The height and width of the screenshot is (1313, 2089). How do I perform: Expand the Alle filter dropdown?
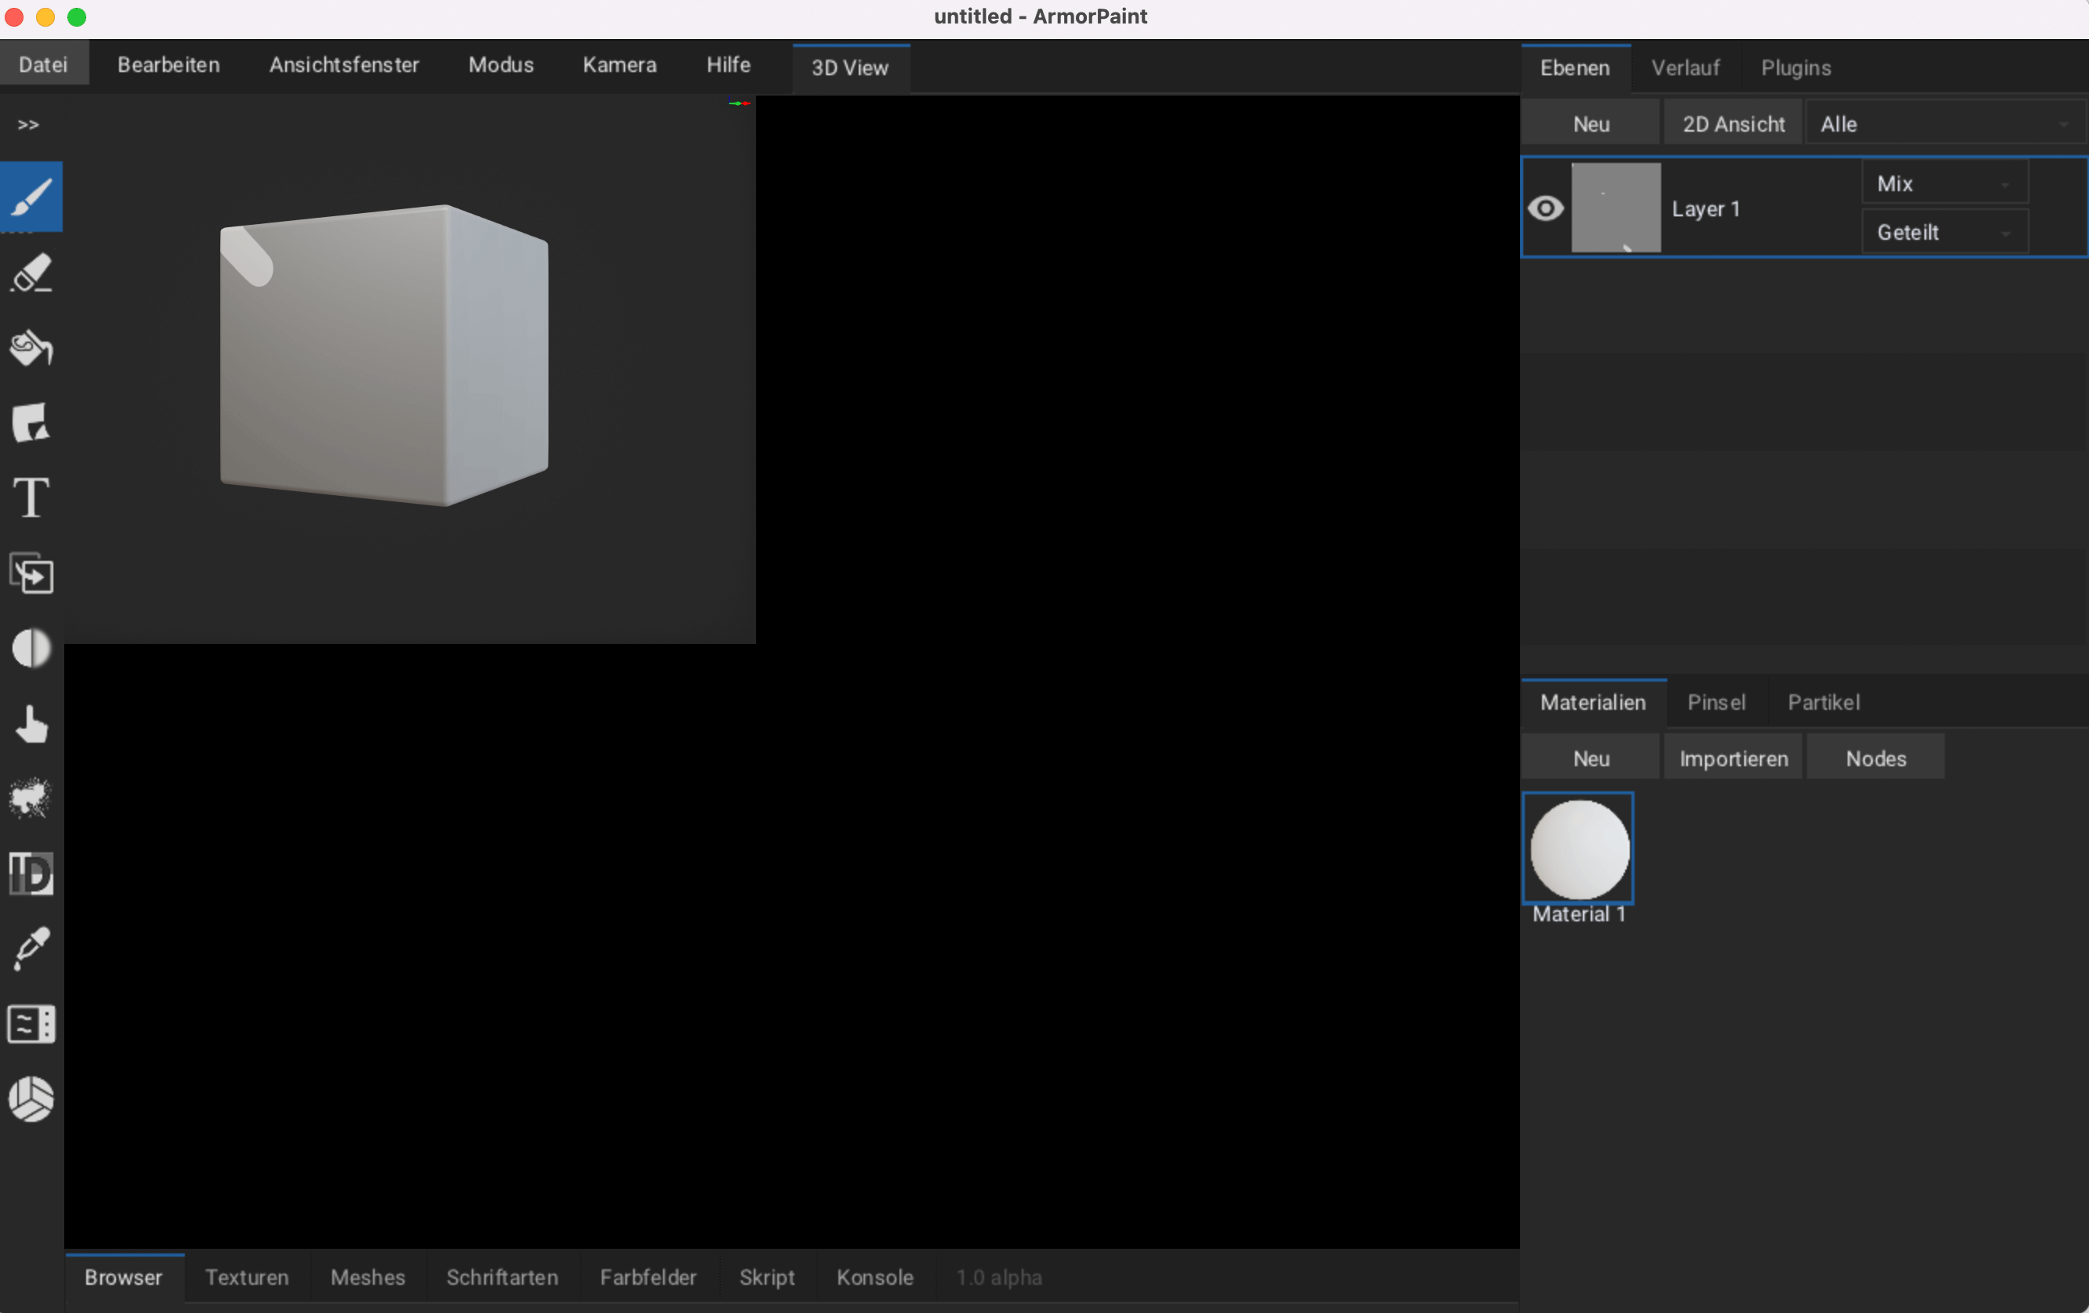(x=1946, y=122)
